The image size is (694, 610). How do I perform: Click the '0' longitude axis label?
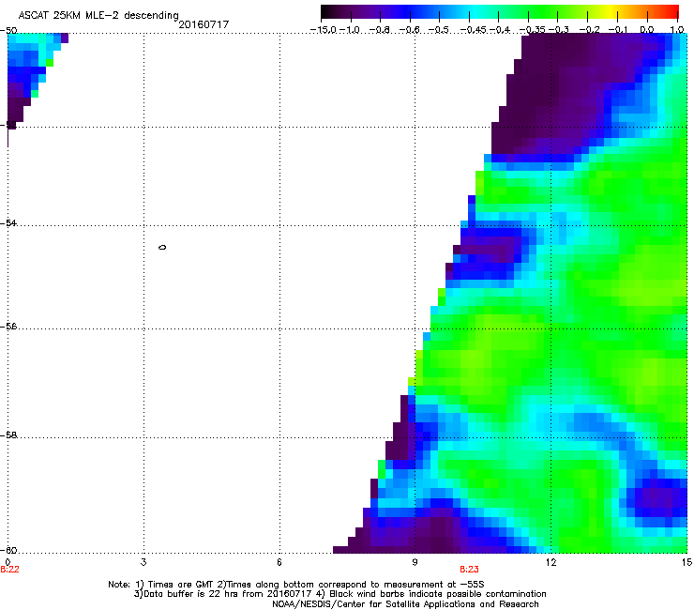pos(8,562)
